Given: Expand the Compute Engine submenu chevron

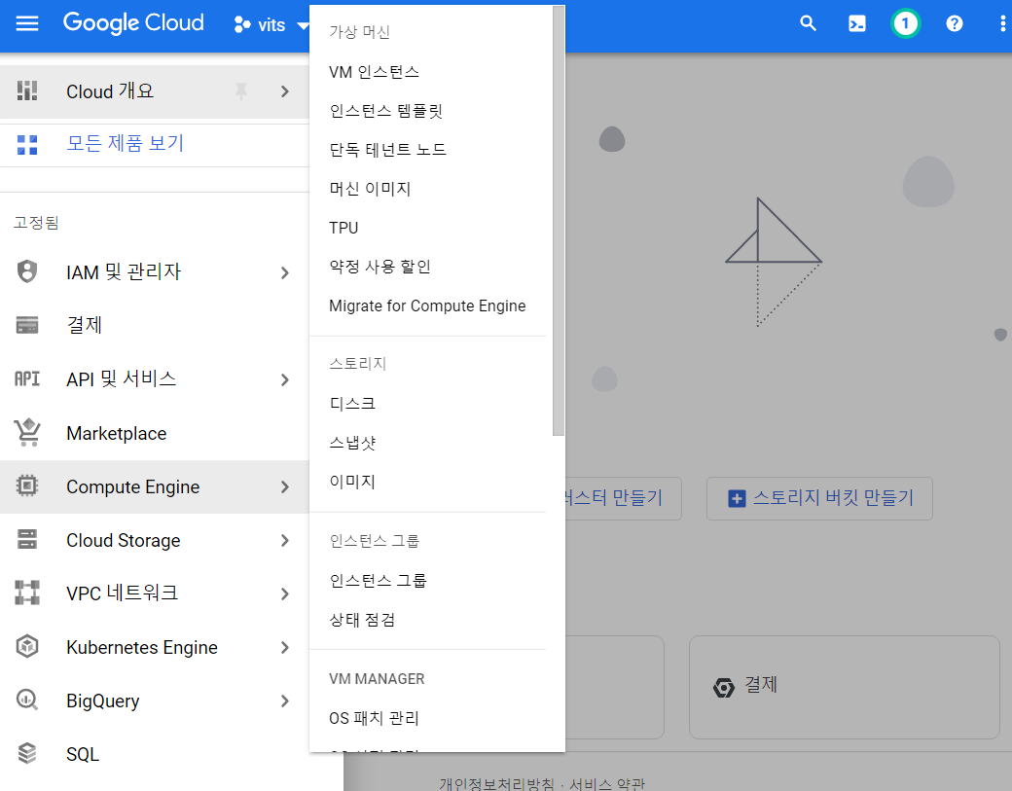Looking at the screenshot, I should 284,487.
